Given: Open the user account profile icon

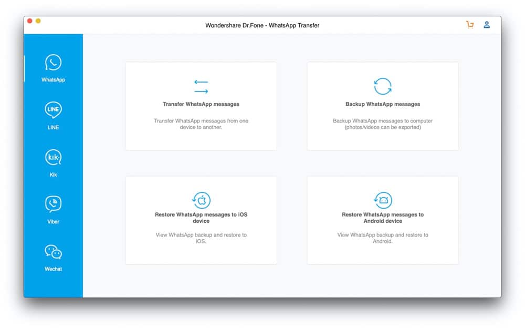Looking at the screenshot, I should [x=487, y=25].
